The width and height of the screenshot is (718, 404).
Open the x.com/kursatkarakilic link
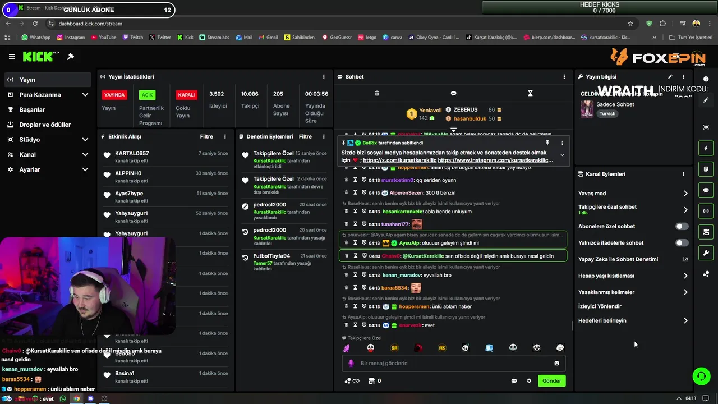[x=399, y=160]
